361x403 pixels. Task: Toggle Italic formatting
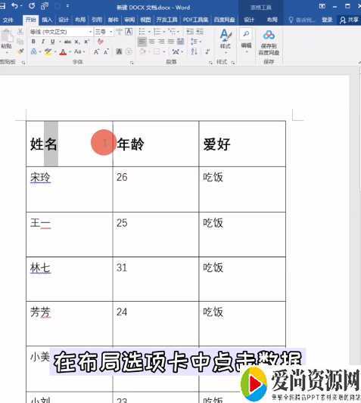tap(43, 42)
